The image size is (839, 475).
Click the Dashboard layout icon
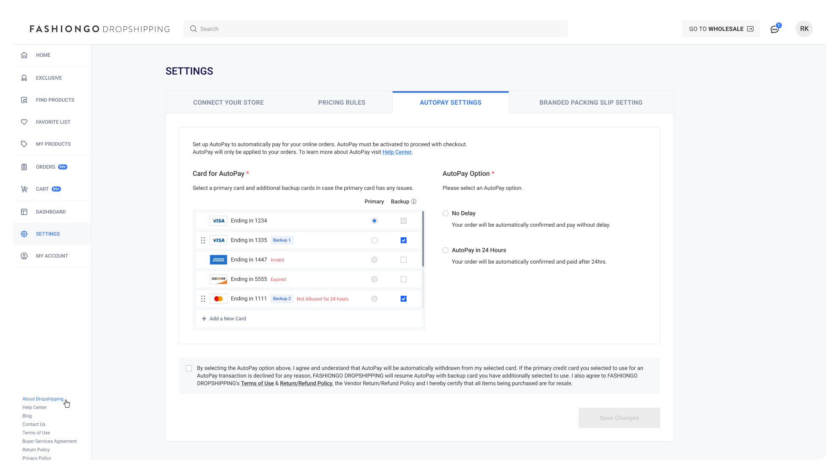(24, 212)
